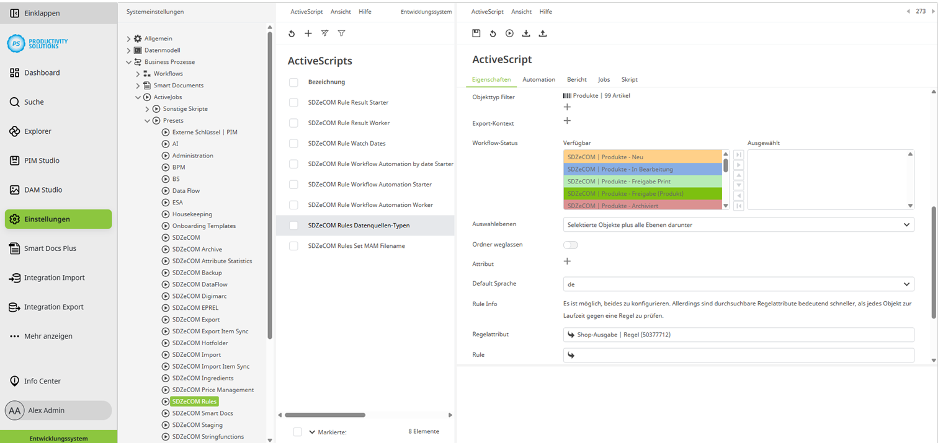Open the upload icon in the right toolbar

pos(543,33)
